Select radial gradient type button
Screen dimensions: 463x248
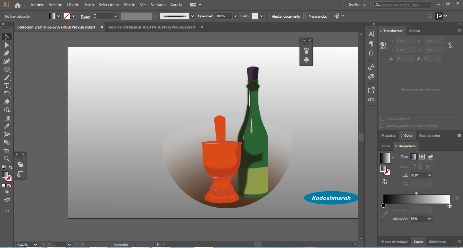(422, 157)
